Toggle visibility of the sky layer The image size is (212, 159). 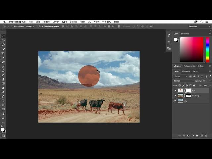175,101
